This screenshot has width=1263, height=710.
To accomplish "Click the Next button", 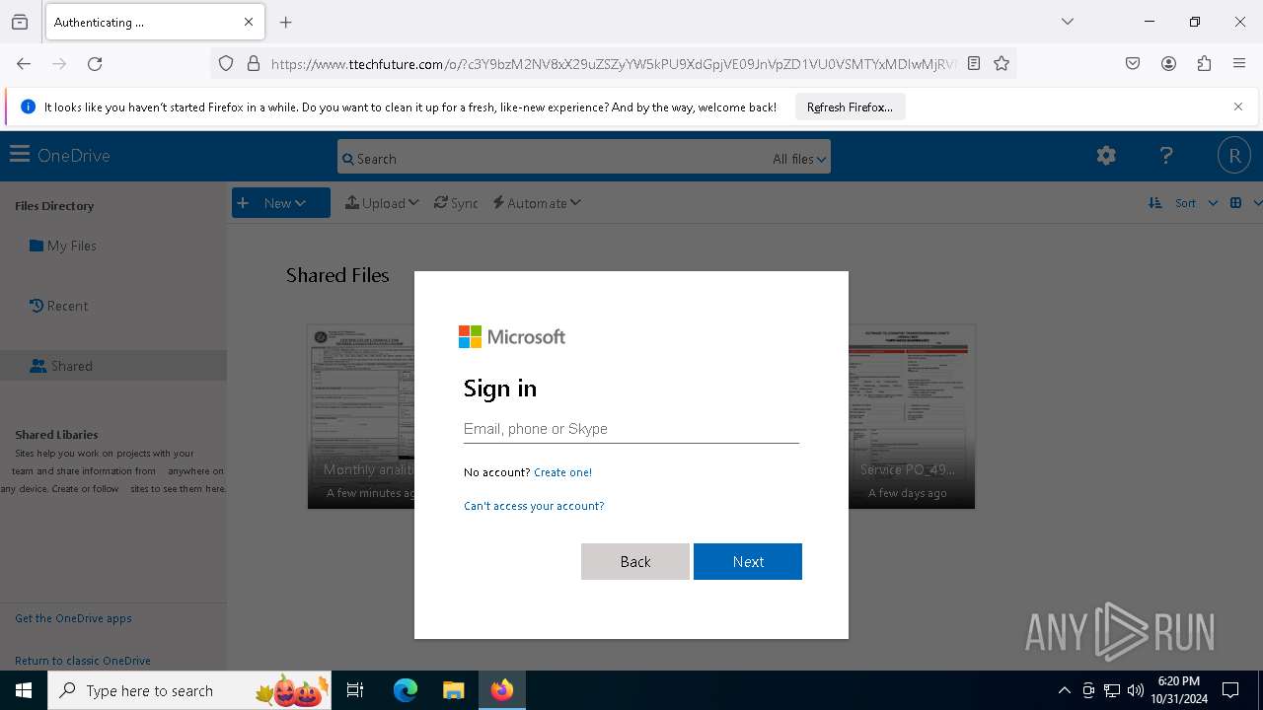I will click(748, 561).
